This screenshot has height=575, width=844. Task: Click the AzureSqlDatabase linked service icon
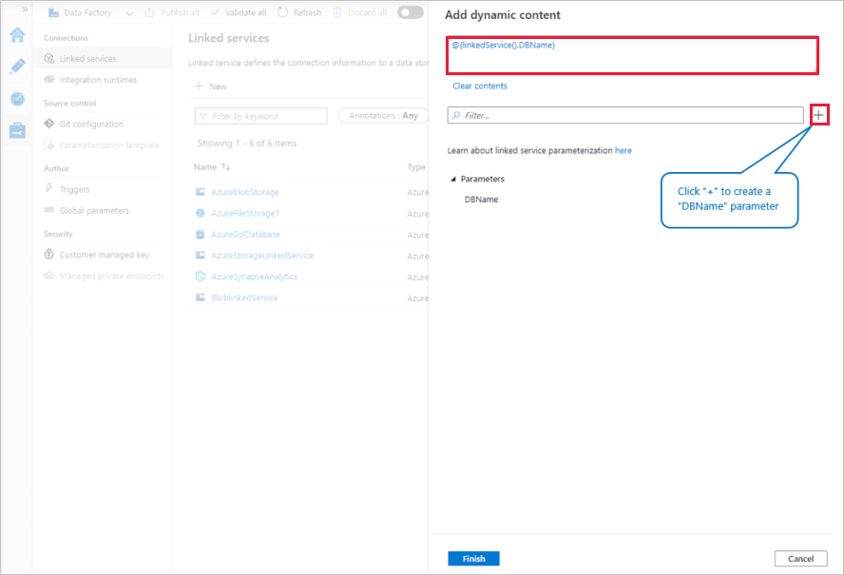point(201,234)
